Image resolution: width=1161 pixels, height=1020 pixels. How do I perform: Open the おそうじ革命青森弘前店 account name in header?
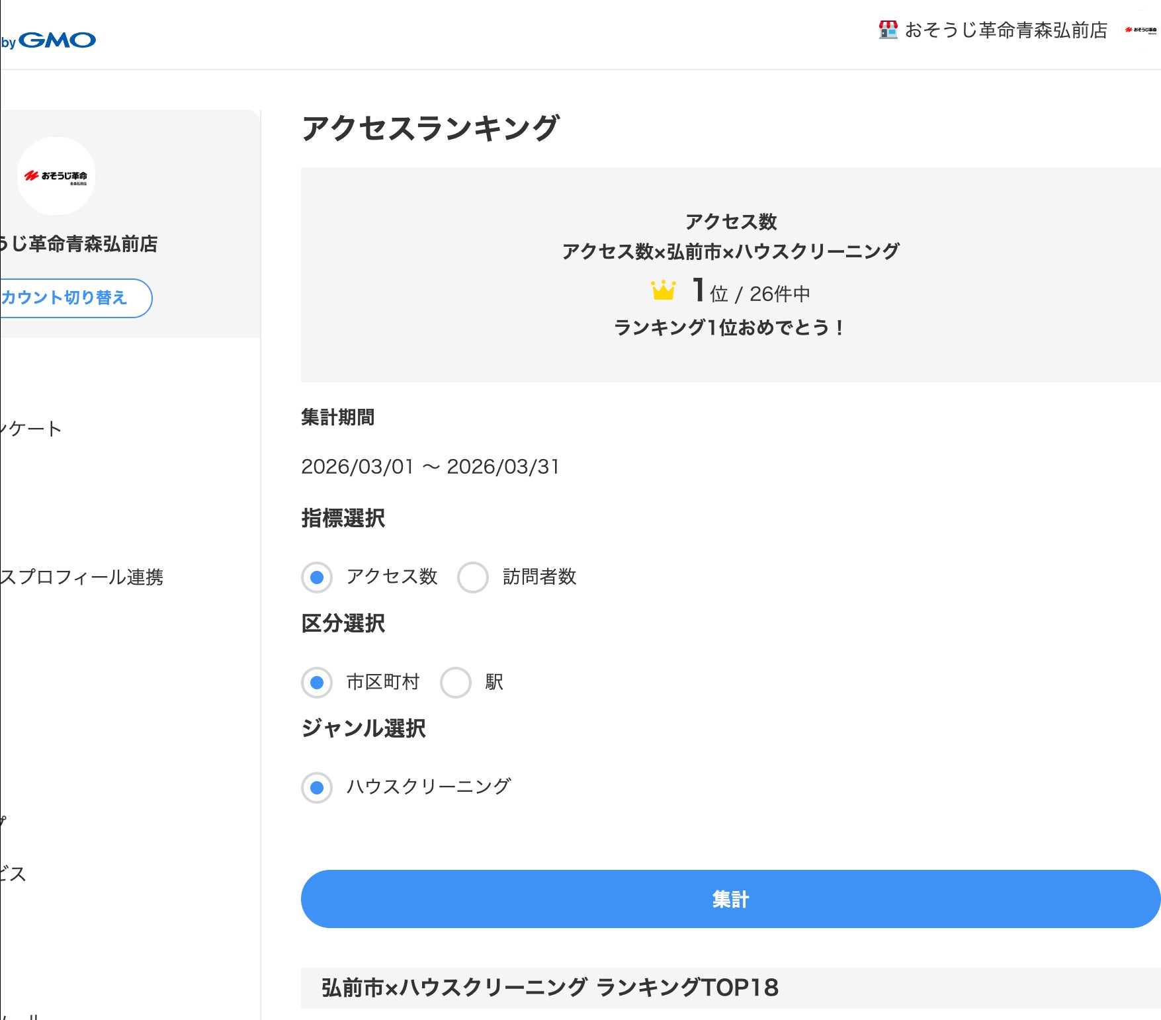coord(1006,30)
